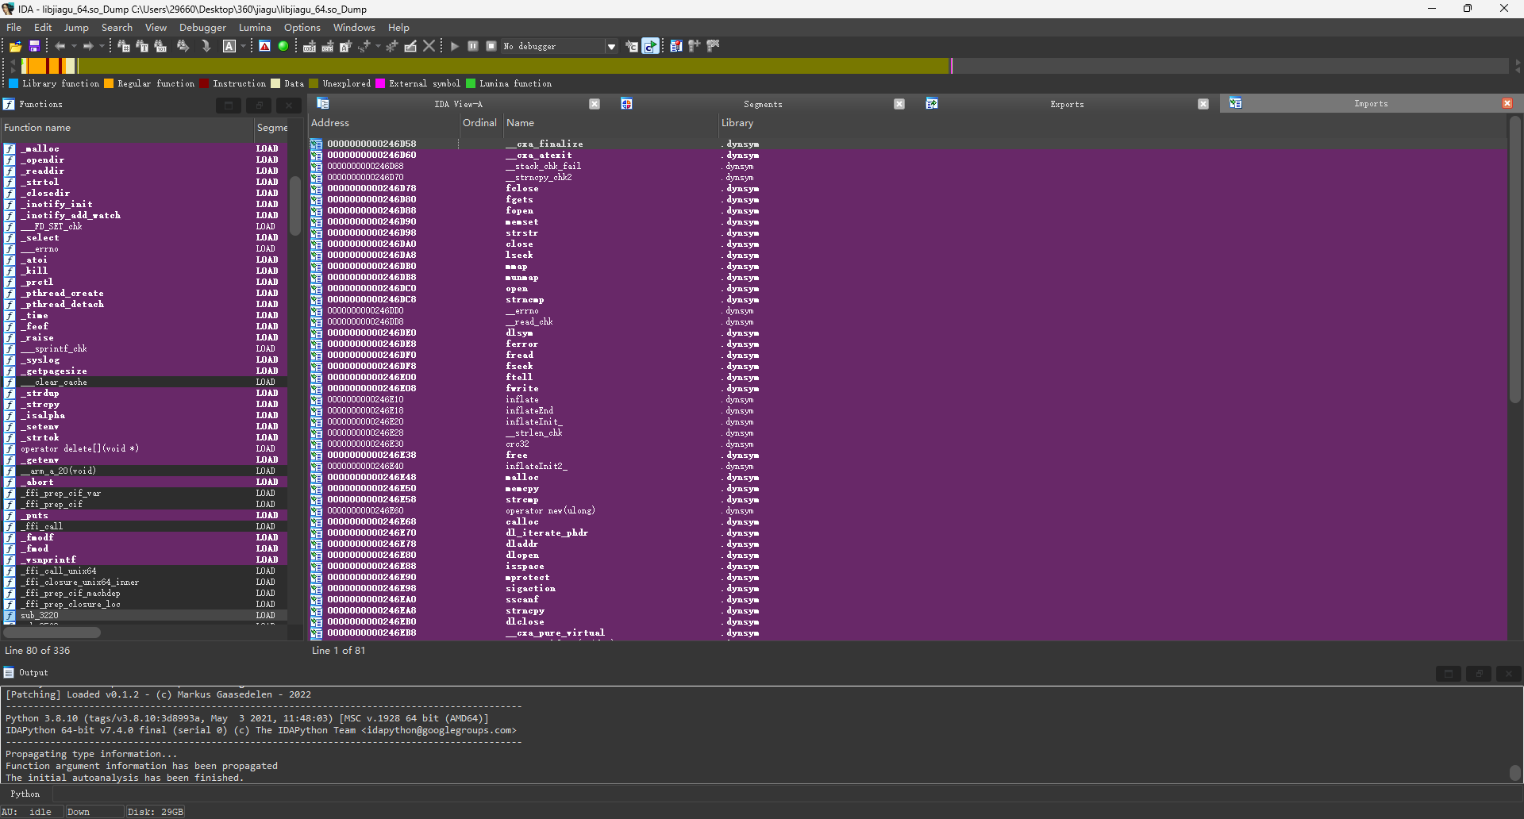Screen dimensions: 1524x819
Task: Click the highlighted 'C' with green arrow icon
Action: point(651,46)
